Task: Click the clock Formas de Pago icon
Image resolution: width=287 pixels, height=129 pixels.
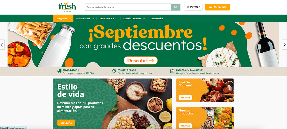Action: pyautogui.click(x=114, y=71)
